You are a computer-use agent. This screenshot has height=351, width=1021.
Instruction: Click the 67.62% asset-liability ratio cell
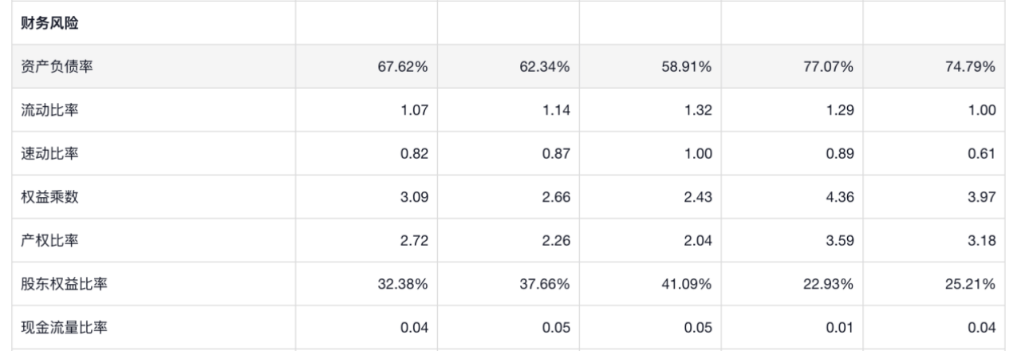pos(403,67)
